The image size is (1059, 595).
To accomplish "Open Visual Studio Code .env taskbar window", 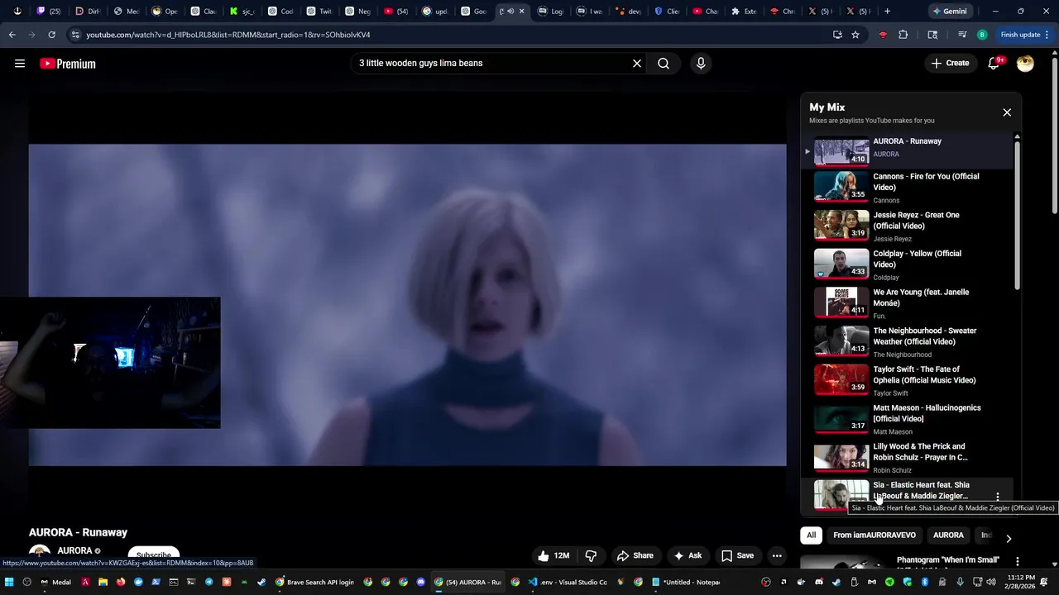I will pyautogui.click(x=568, y=582).
